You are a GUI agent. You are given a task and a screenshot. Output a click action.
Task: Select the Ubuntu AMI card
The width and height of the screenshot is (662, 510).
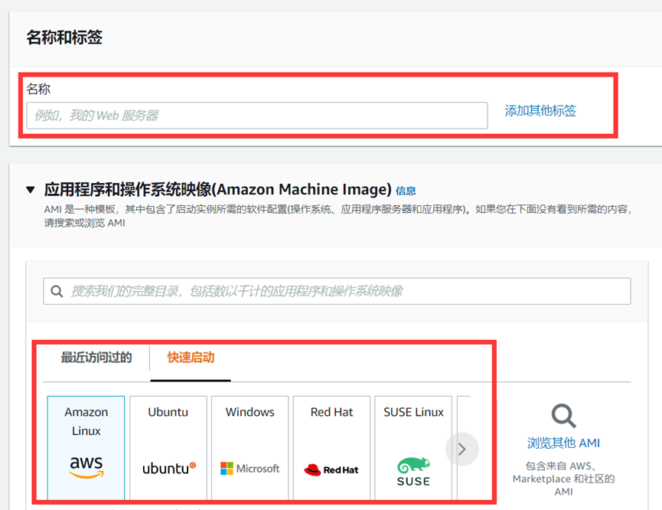point(168,448)
